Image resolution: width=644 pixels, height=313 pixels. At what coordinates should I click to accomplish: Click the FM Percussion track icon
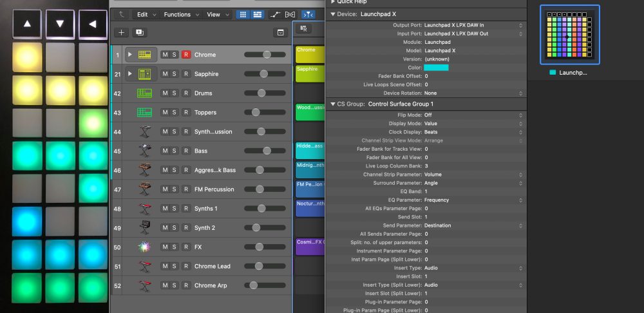click(x=144, y=189)
